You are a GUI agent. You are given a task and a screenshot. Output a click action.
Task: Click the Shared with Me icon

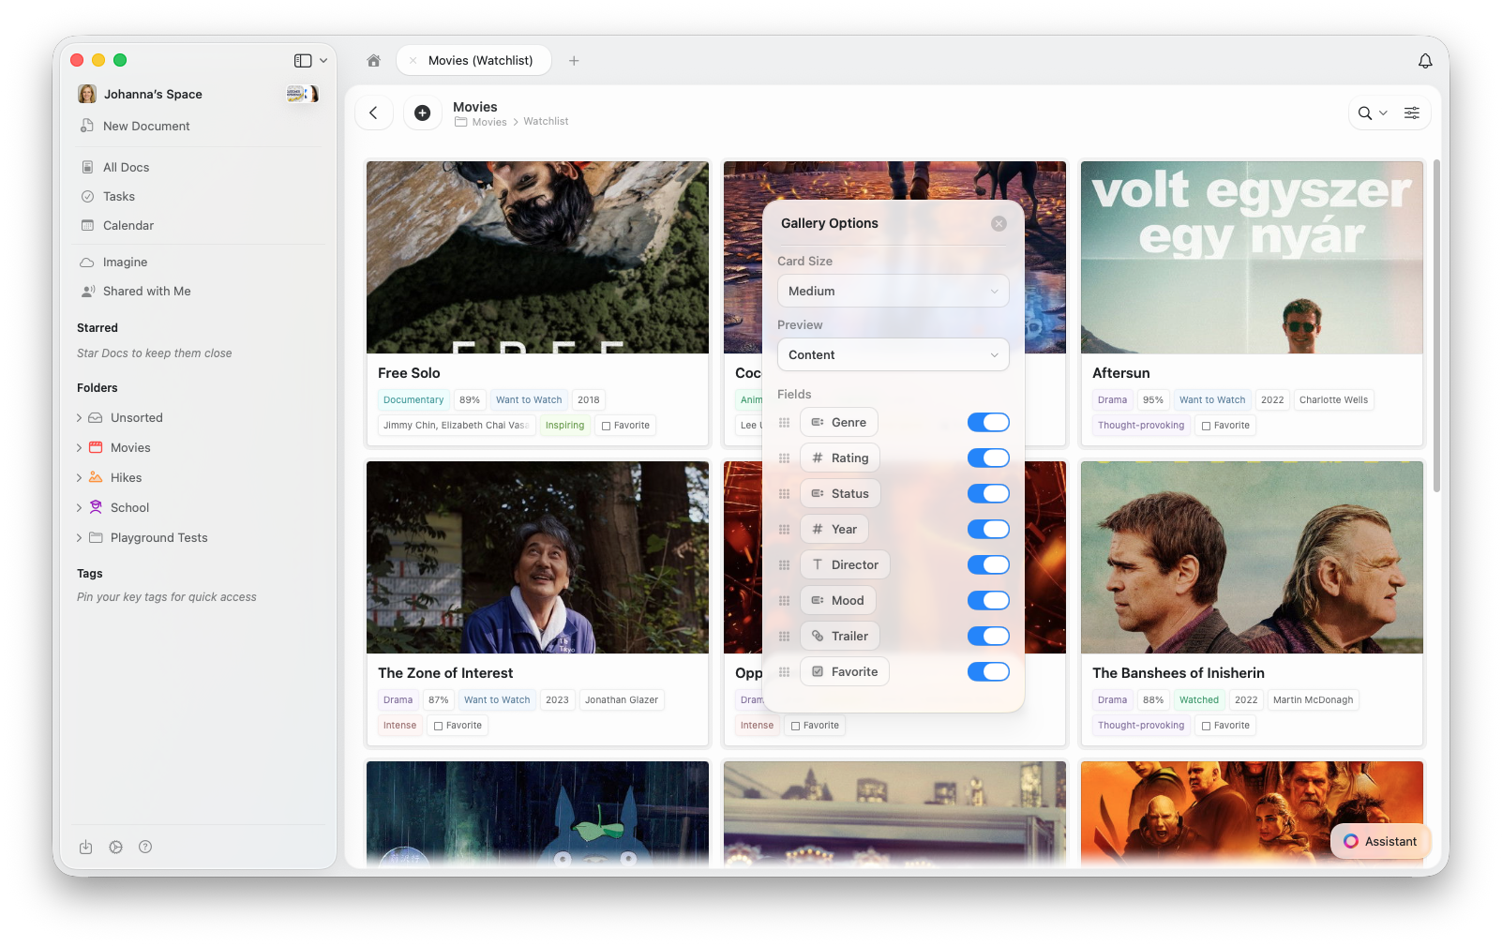click(x=87, y=292)
